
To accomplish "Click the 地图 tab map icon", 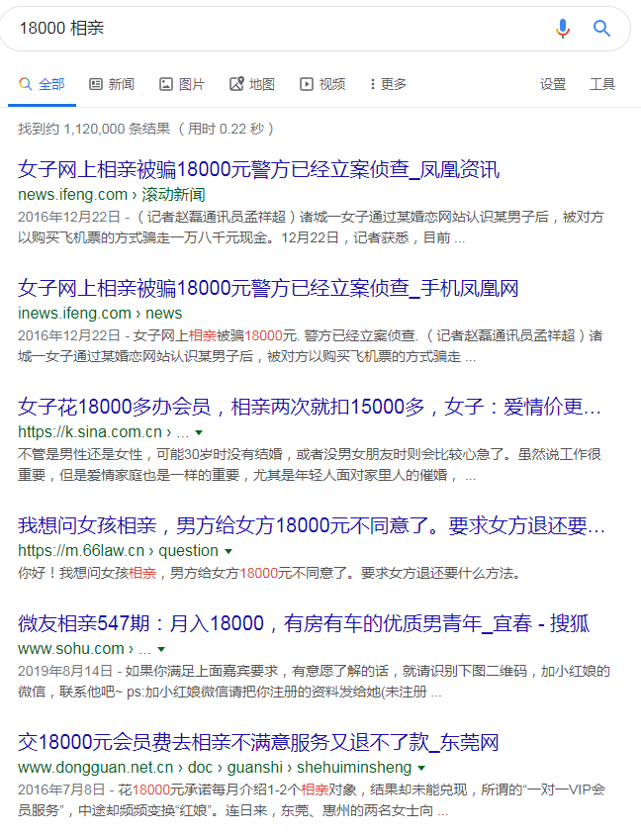I will pos(236,84).
